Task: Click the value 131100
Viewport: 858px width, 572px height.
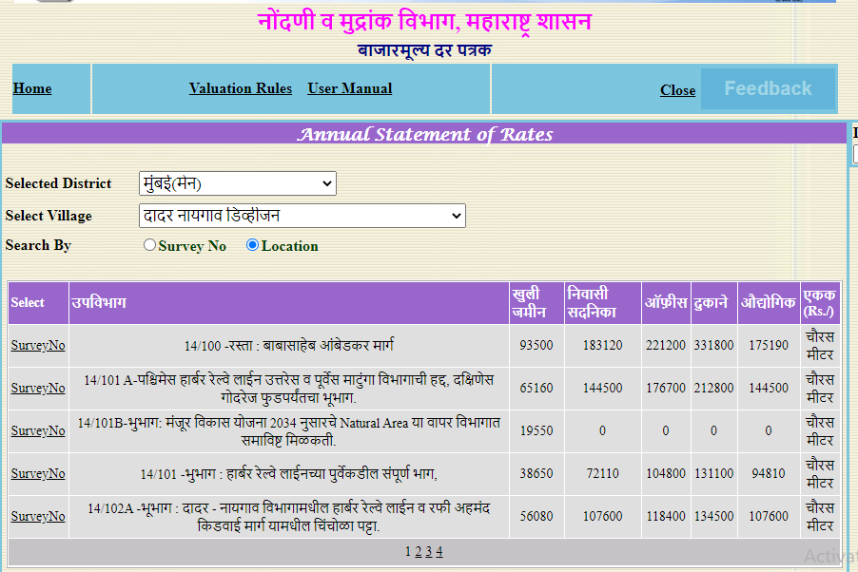Action: tap(713, 473)
